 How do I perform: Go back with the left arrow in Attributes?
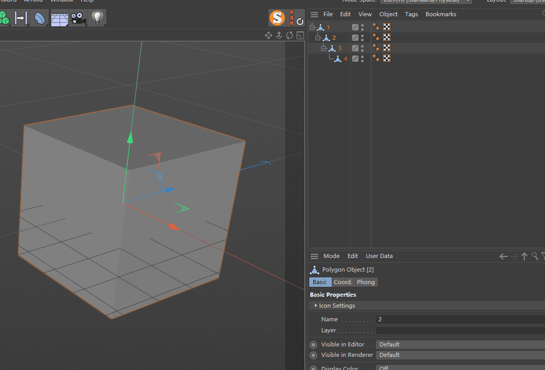503,256
